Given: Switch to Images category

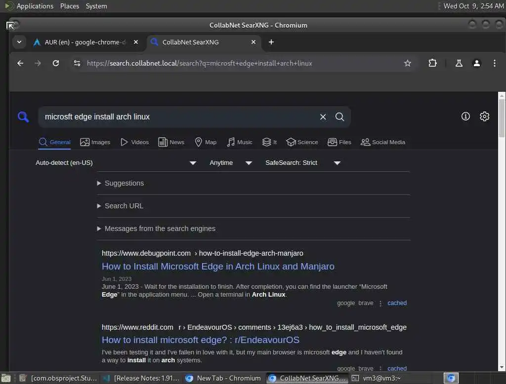Looking at the screenshot, I should [95, 142].
